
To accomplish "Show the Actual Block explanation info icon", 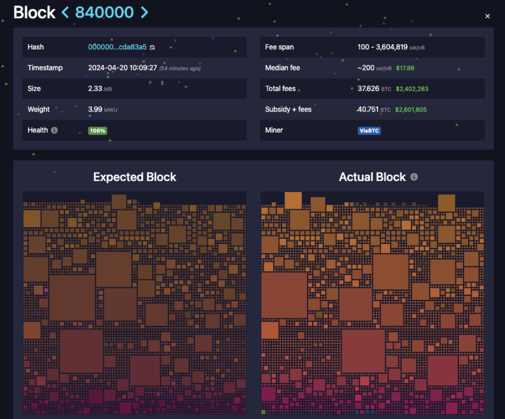I will [414, 177].
